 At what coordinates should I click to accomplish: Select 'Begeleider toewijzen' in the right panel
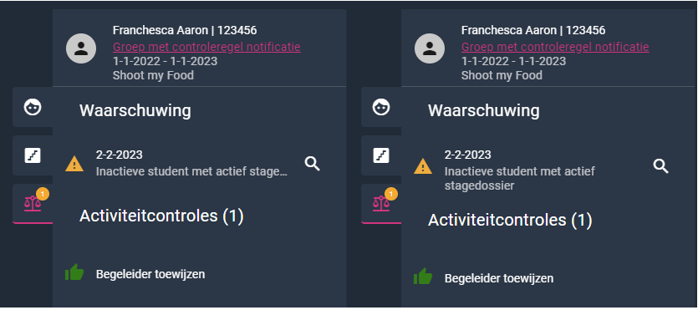(x=499, y=279)
